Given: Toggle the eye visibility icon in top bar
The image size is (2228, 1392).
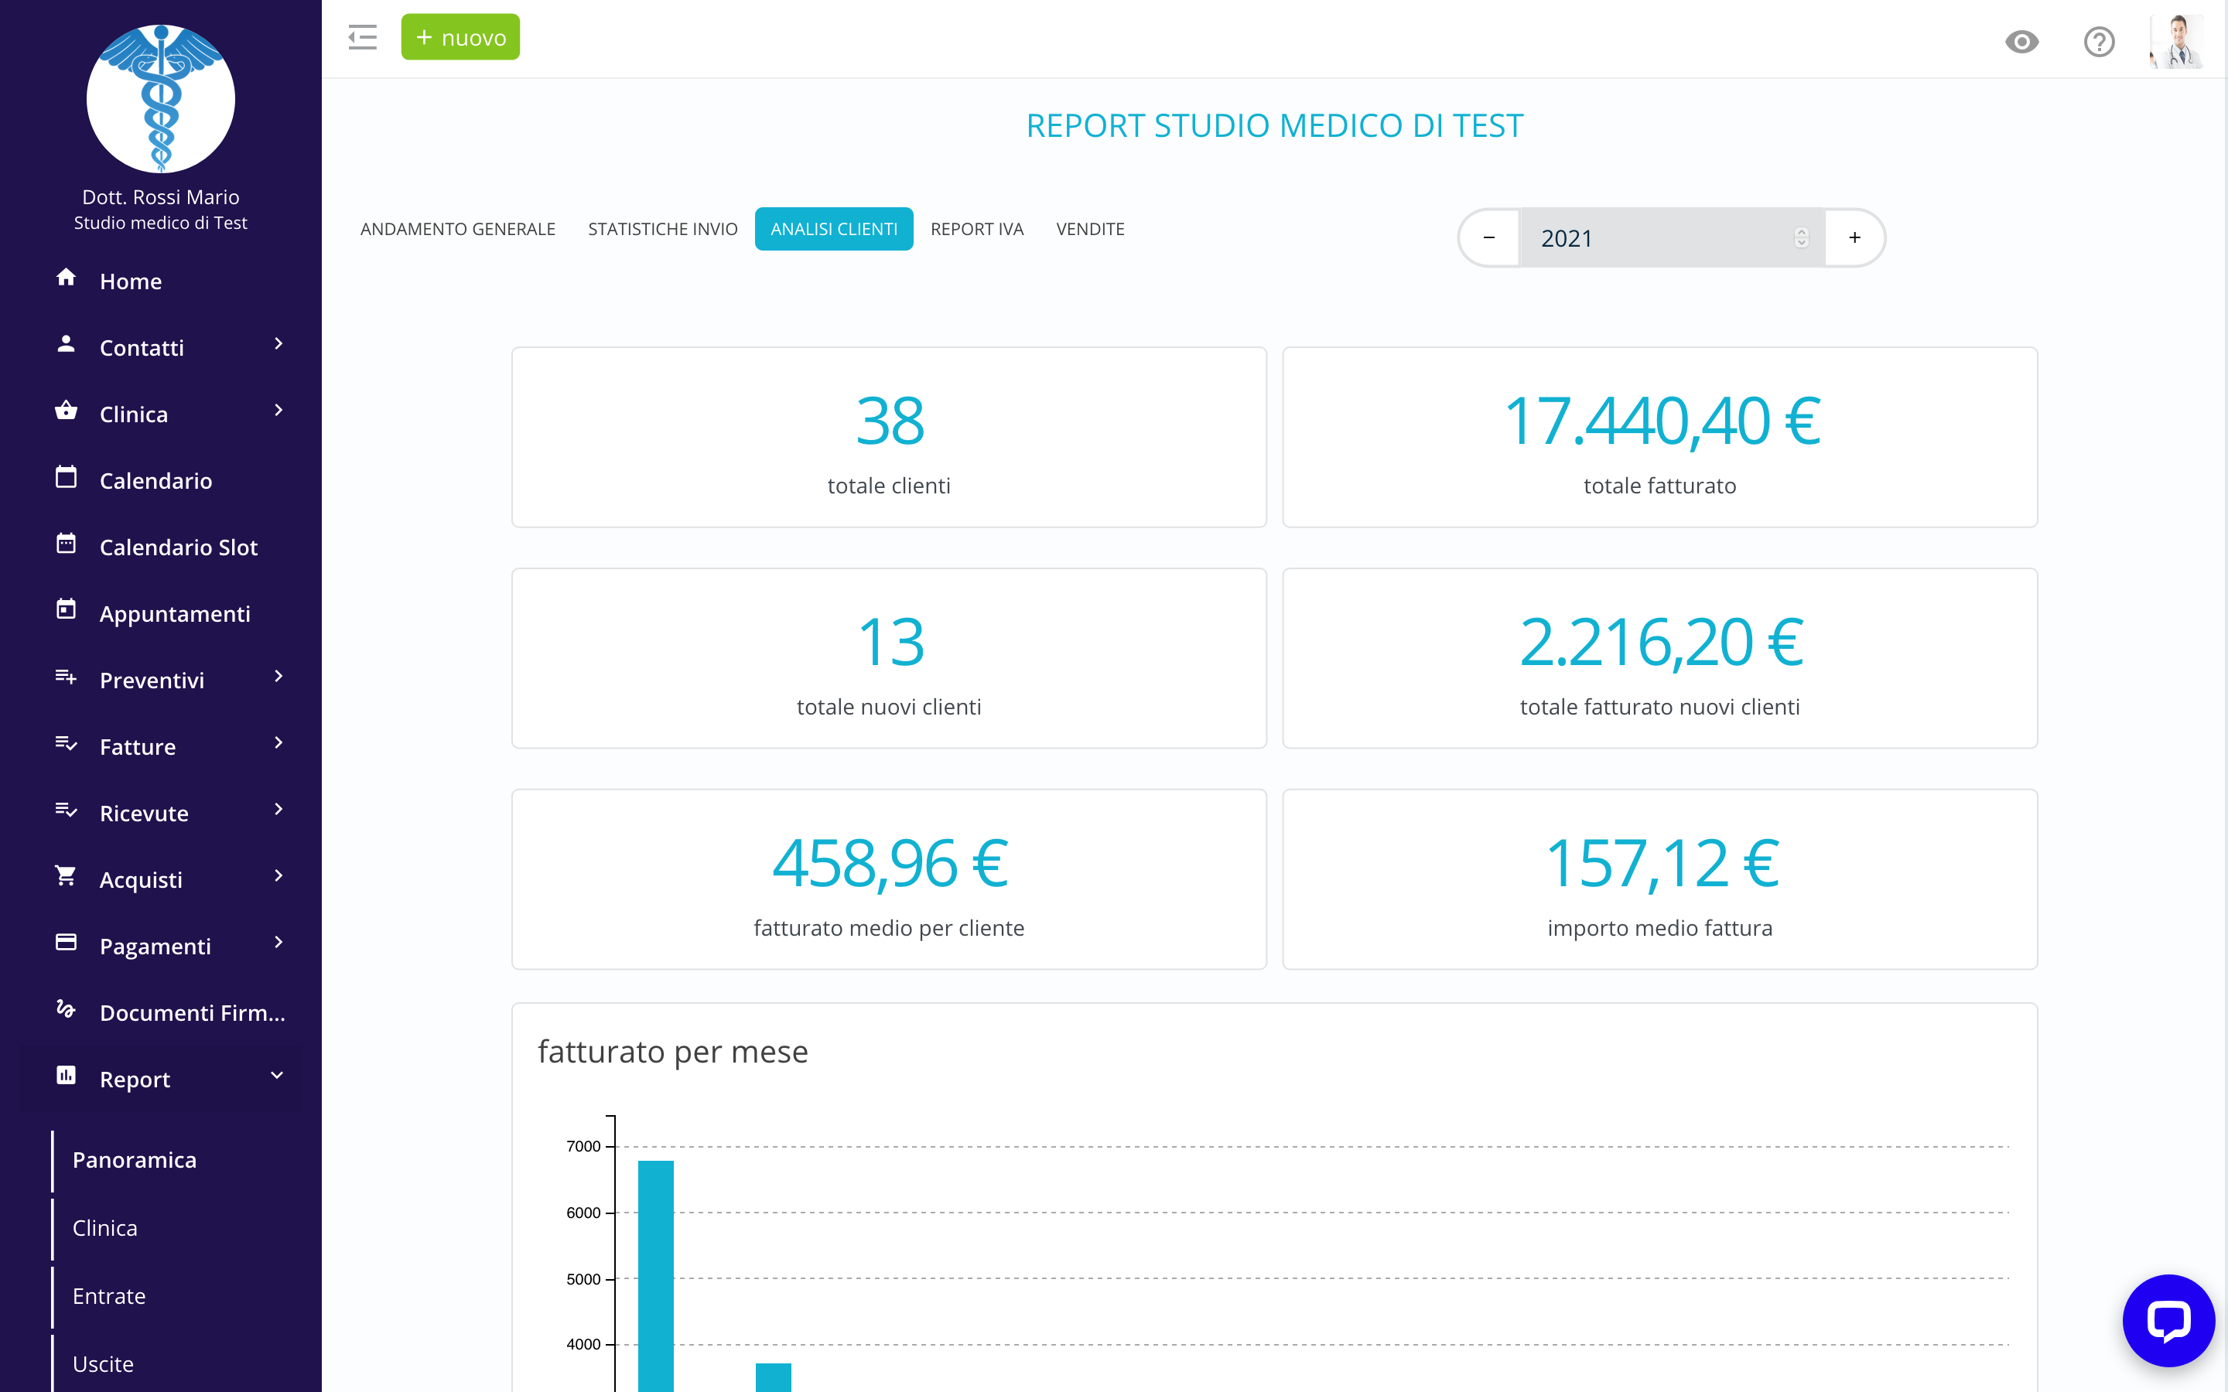Looking at the screenshot, I should point(2020,40).
